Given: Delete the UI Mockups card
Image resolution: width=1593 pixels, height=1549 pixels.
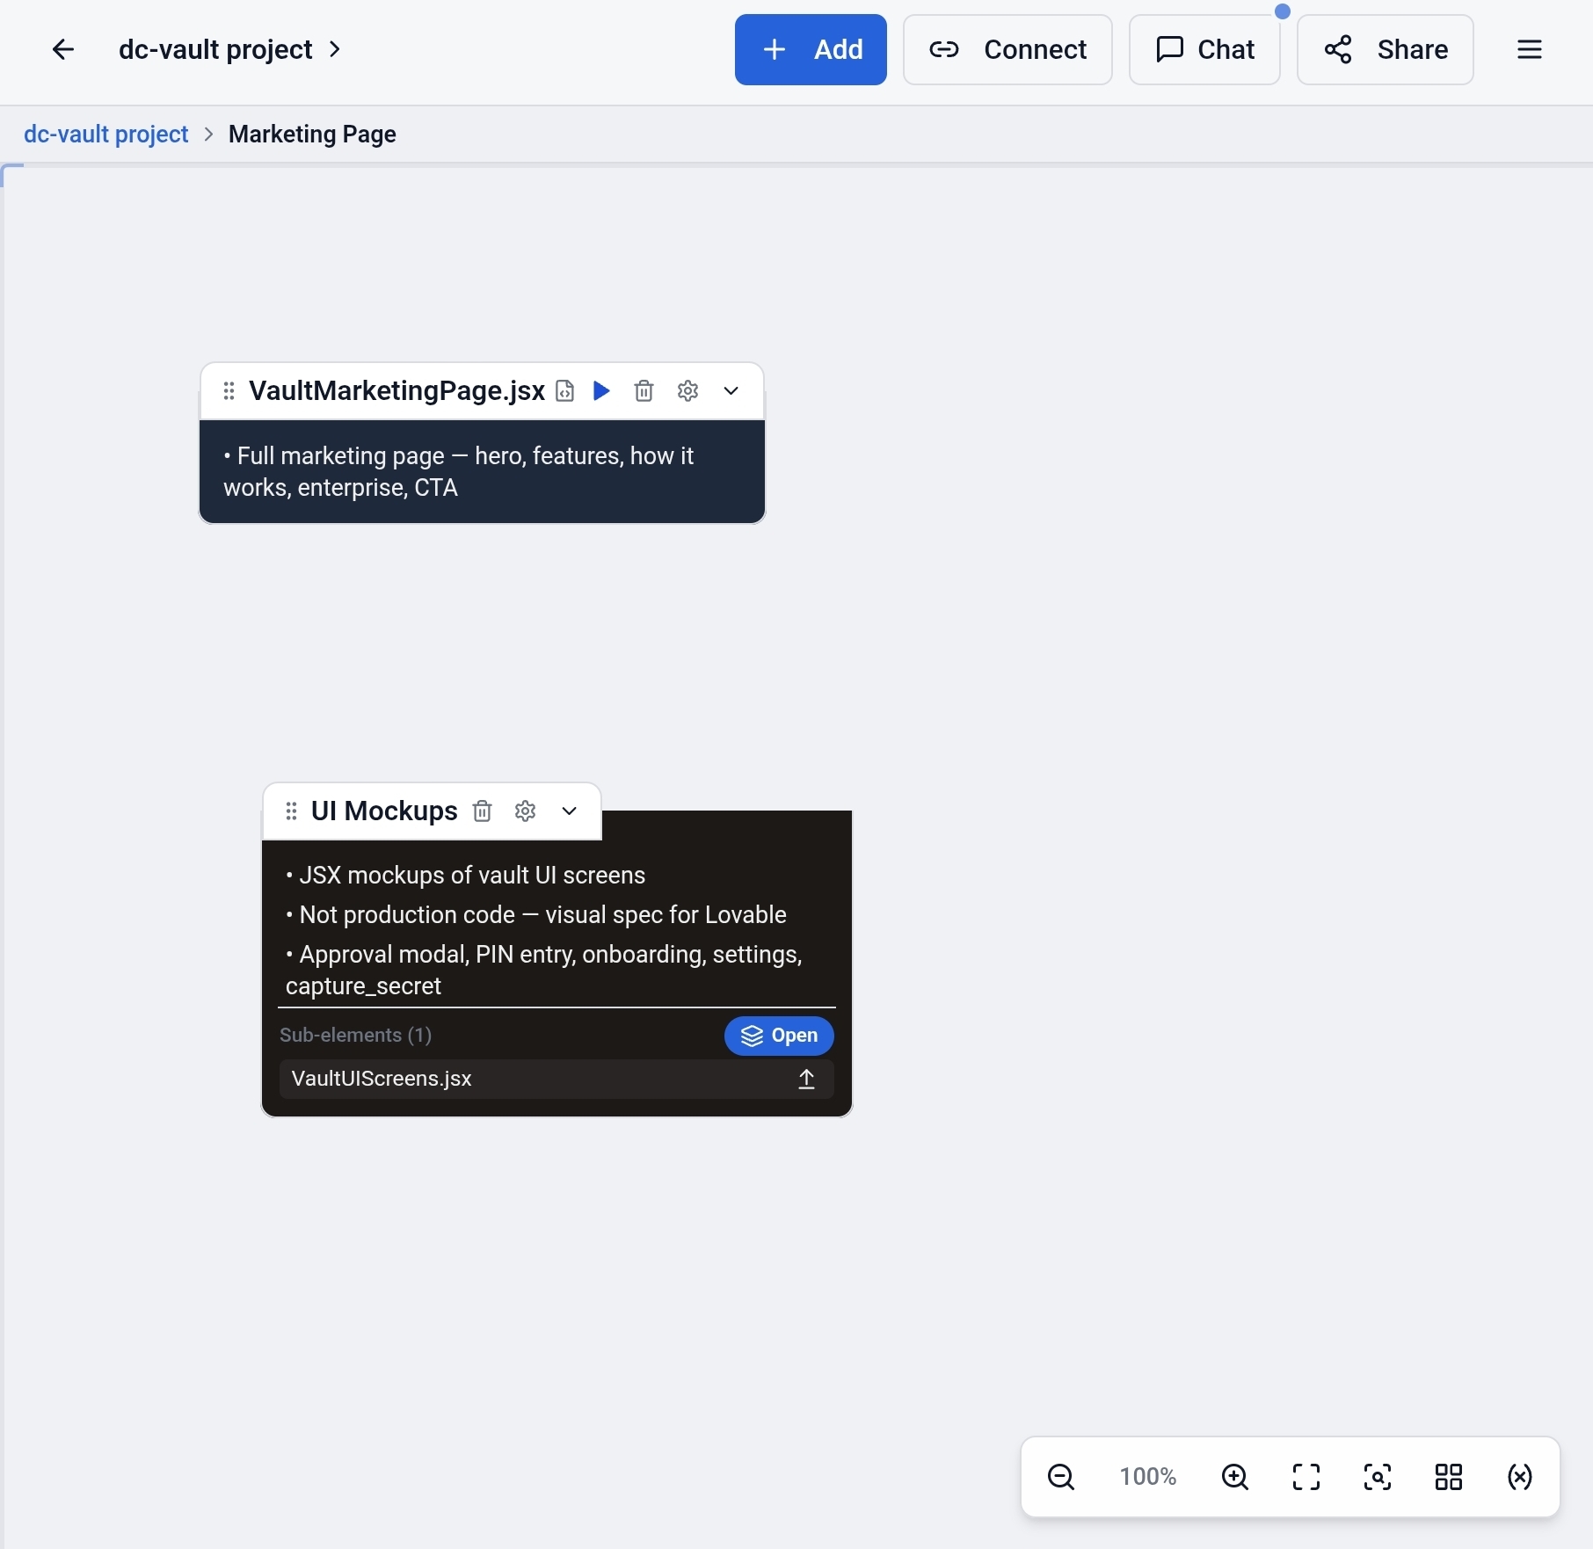Looking at the screenshot, I should pos(482,811).
